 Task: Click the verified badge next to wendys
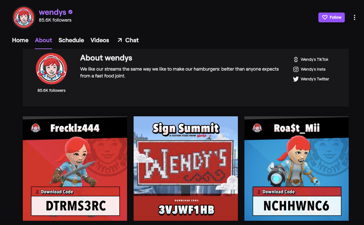pyautogui.click(x=70, y=12)
